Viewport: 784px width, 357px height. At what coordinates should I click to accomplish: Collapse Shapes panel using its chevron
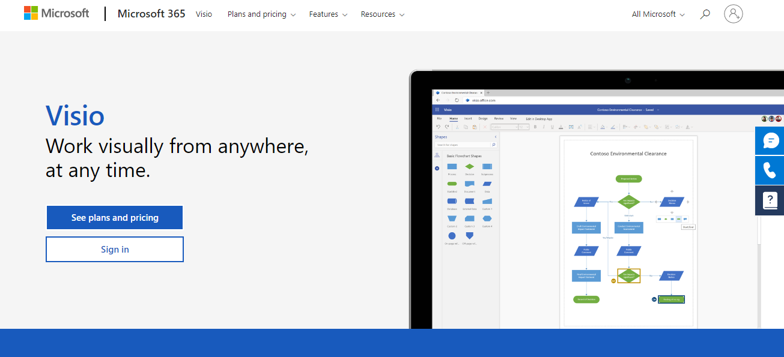[496, 137]
